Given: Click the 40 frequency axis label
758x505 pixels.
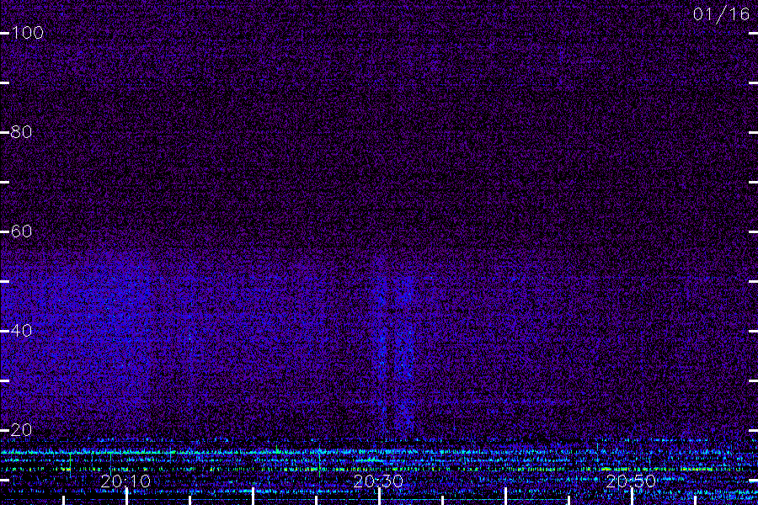Looking at the screenshot, I should click(21, 331).
